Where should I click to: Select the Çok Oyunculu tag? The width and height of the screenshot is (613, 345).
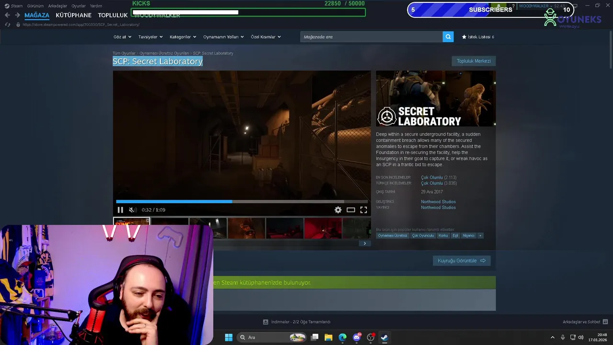(x=423, y=235)
